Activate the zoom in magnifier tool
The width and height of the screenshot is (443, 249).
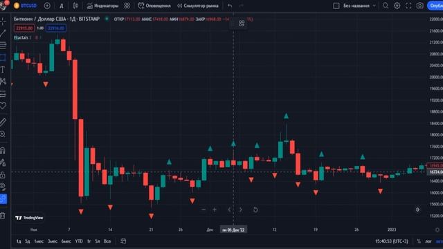3,134
